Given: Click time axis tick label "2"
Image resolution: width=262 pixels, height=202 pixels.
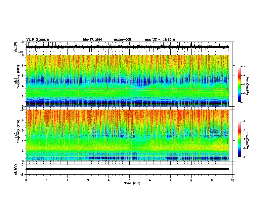Looking at the screenshot, I should point(67,180).
